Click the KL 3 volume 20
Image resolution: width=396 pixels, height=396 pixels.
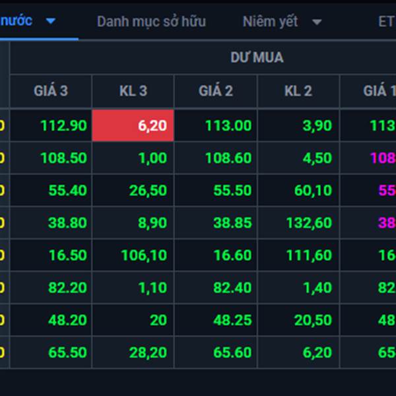(158, 319)
